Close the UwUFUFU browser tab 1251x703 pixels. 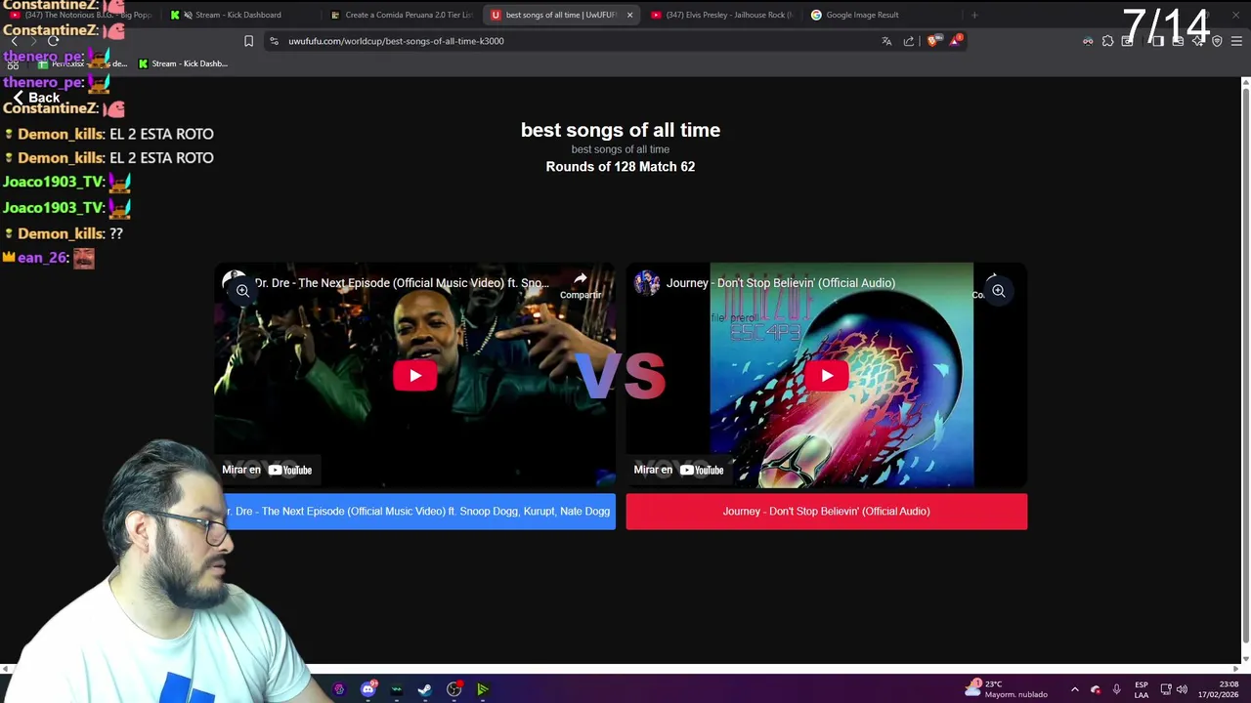point(629,15)
